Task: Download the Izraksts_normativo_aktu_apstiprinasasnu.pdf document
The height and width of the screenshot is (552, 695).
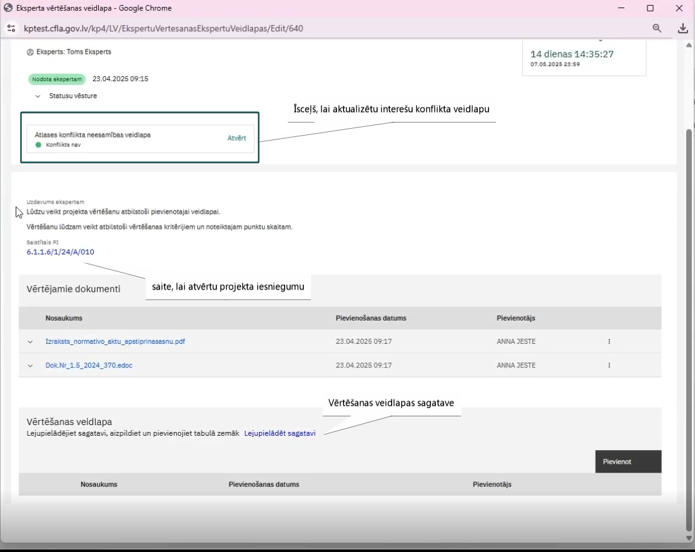Action: [x=115, y=341]
